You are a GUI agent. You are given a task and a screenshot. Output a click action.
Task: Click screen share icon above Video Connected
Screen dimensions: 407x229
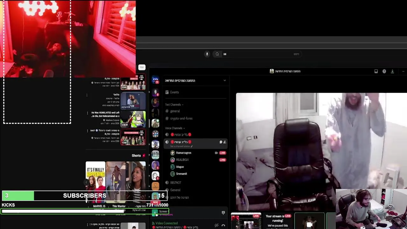coord(223,212)
